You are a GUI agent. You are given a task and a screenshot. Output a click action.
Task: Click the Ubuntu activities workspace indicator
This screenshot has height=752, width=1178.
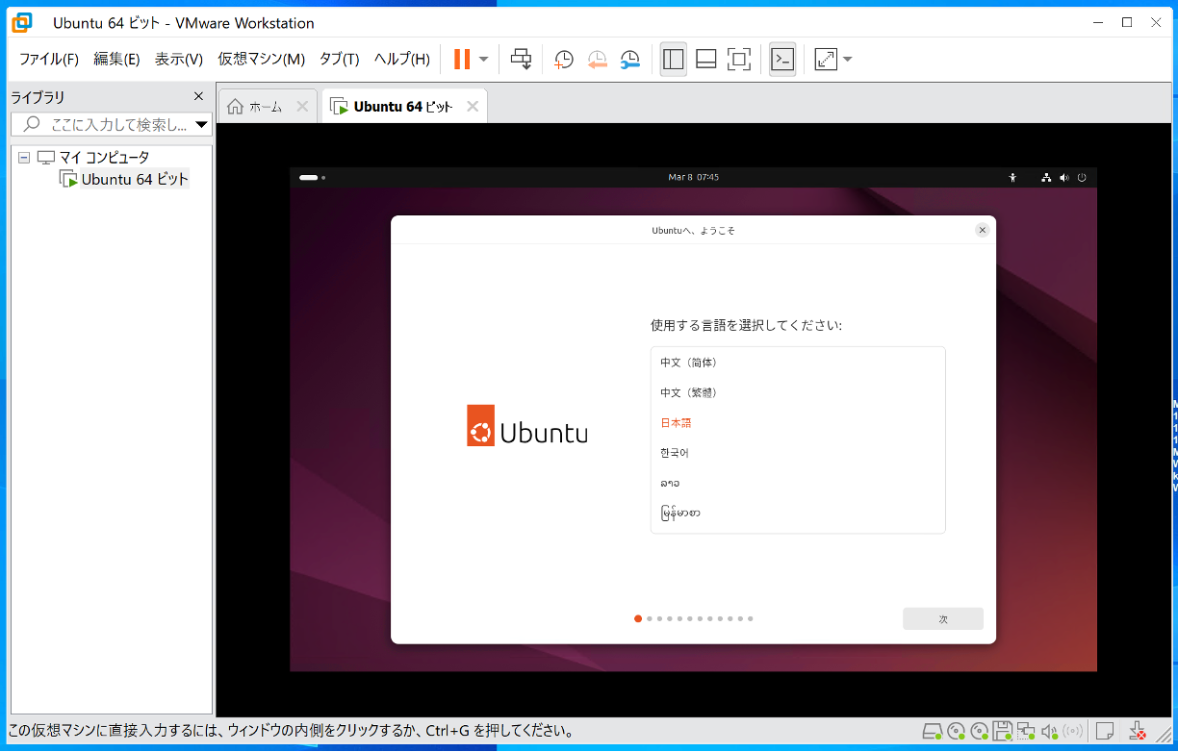pos(312,177)
